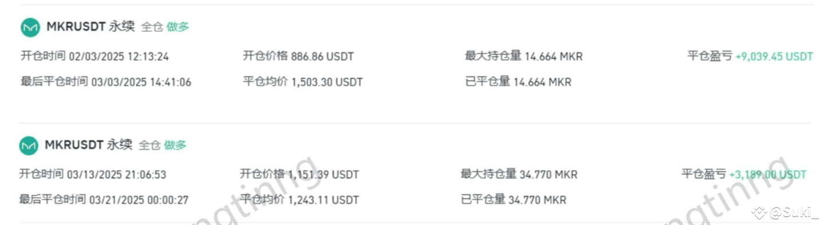Click open price 886.86 USDT
Screen dimensions: 823x225
(322, 56)
